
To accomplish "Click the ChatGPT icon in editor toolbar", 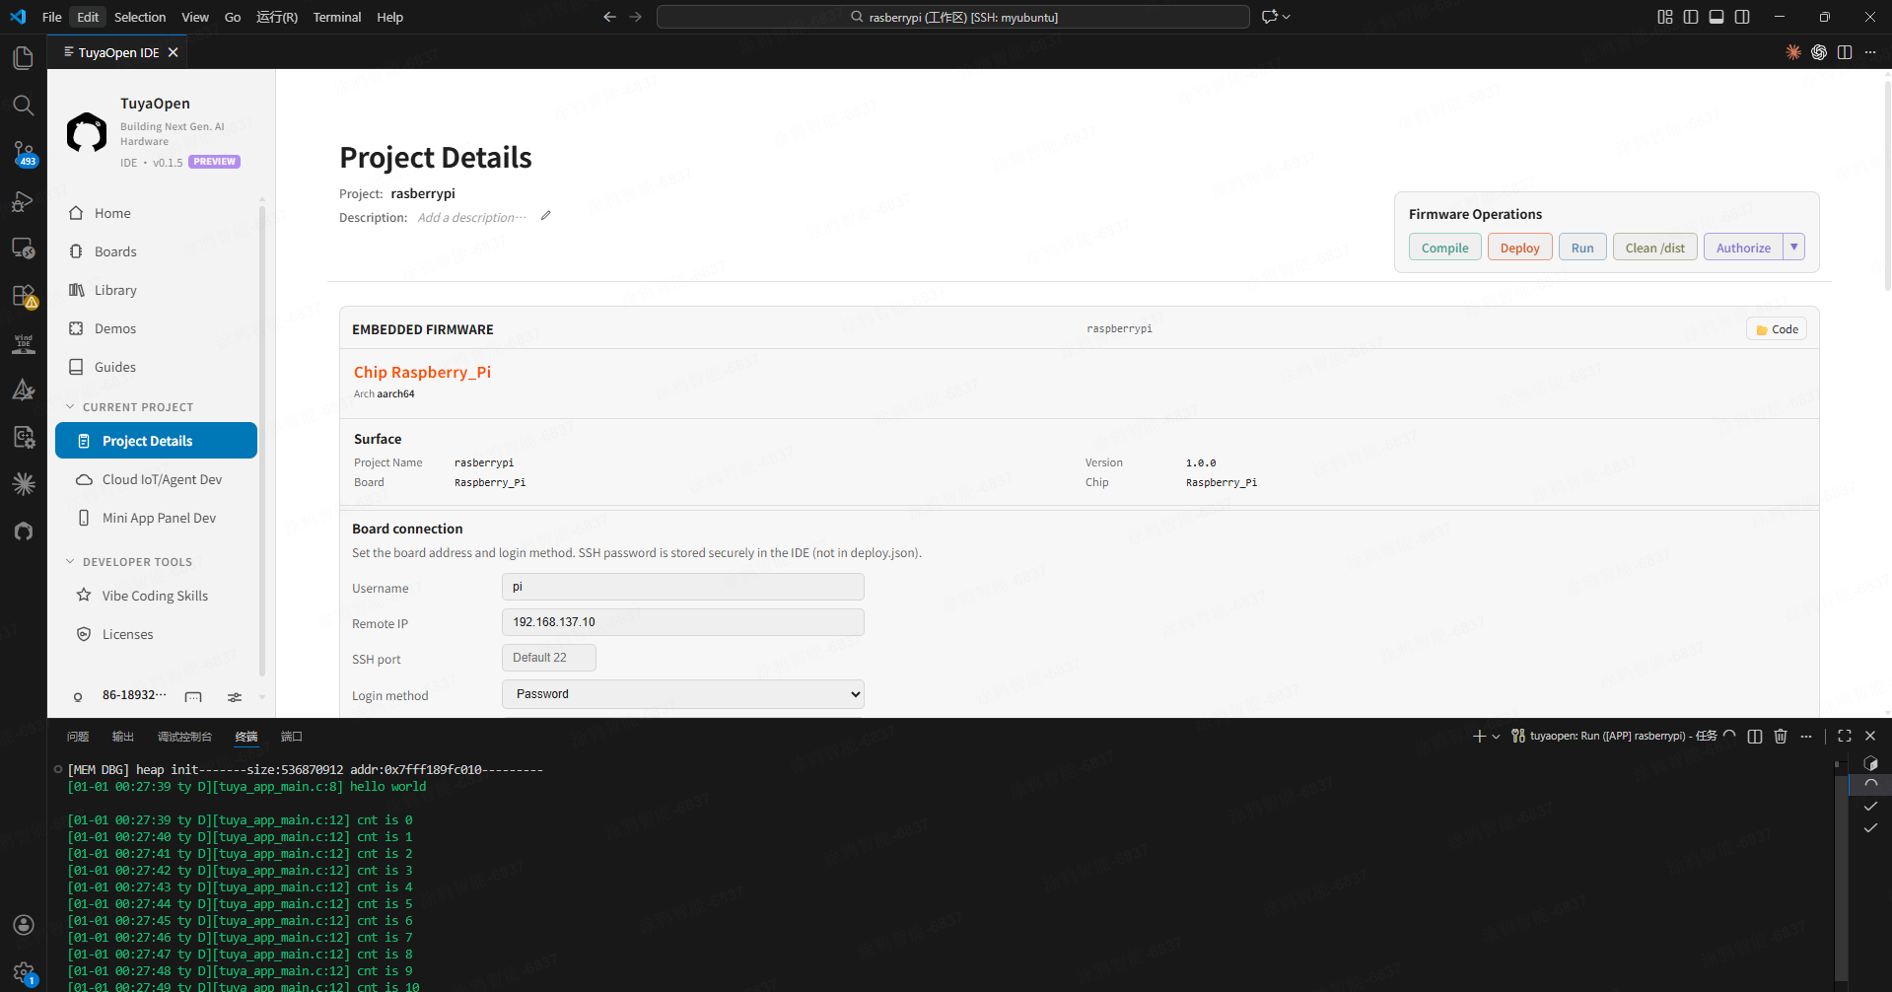I will click(x=1819, y=52).
